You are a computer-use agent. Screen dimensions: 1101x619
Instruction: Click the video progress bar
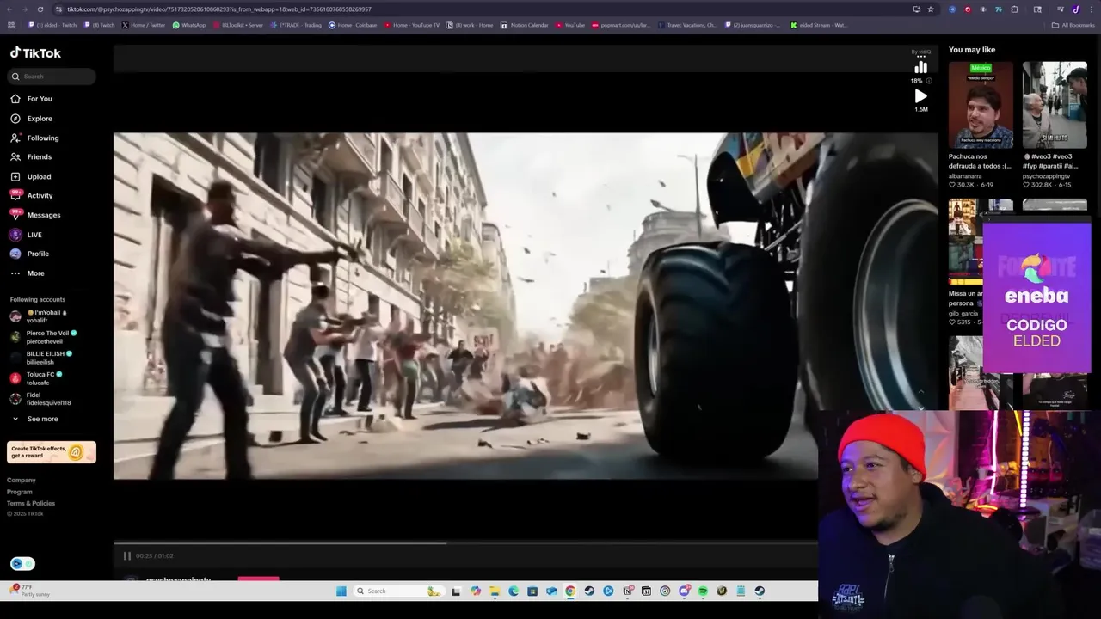pyautogui.click(x=464, y=543)
